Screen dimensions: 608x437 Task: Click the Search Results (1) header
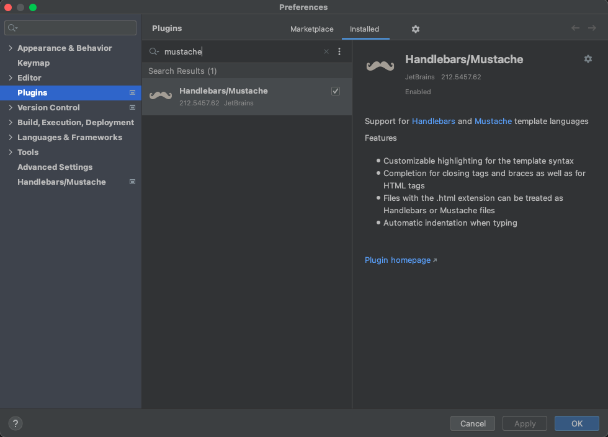click(x=182, y=71)
